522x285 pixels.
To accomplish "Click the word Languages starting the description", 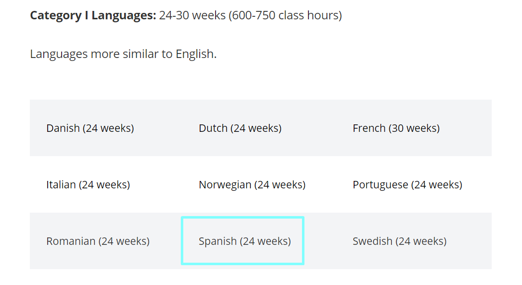I will pos(59,54).
